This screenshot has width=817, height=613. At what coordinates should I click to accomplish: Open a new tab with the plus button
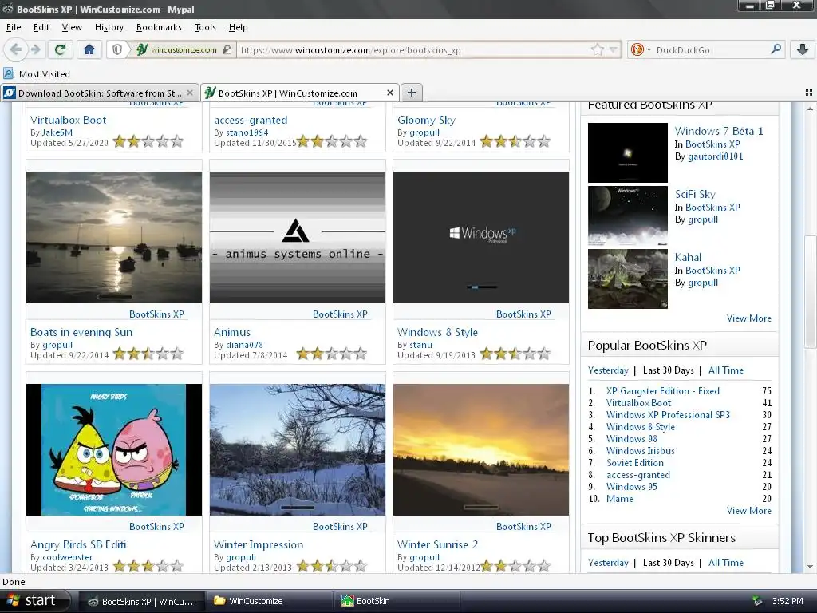tap(412, 93)
